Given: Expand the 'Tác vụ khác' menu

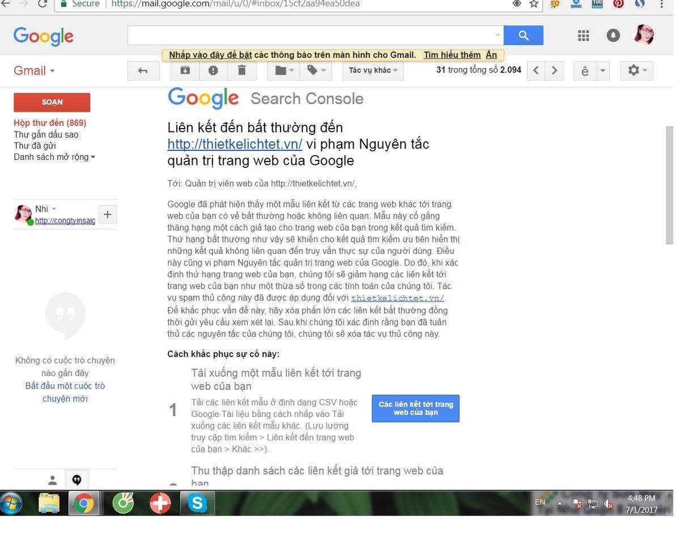Looking at the screenshot, I should [373, 71].
